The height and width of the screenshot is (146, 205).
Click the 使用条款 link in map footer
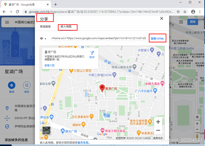tap(158, 138)
